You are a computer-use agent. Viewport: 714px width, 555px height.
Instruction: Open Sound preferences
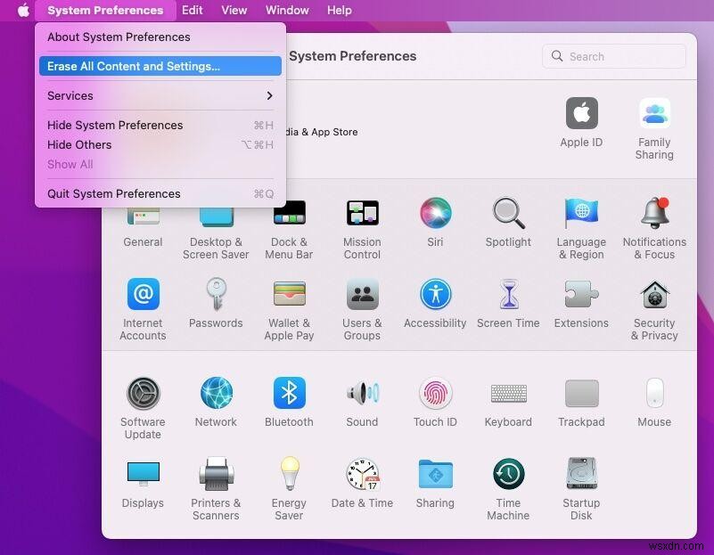[x=362, y=395]
